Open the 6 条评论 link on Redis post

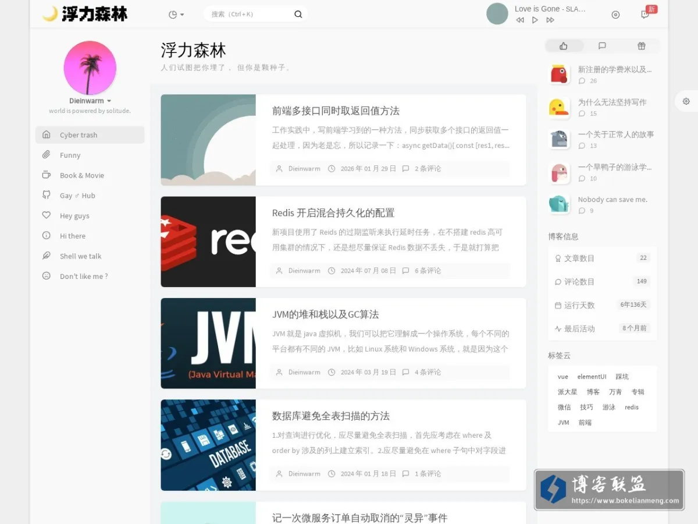coord(428,271)
